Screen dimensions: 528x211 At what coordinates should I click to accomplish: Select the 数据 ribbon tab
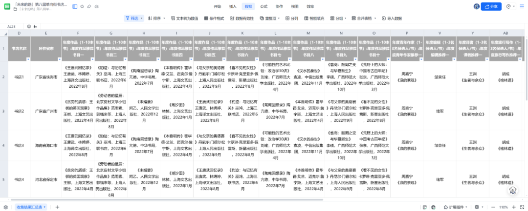coord(248,6)
